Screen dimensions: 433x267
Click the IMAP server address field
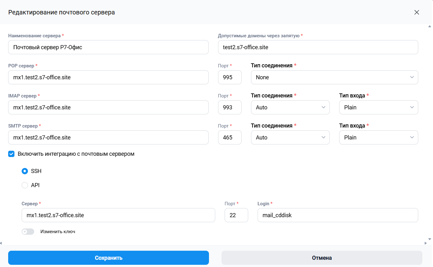[108, 107]
